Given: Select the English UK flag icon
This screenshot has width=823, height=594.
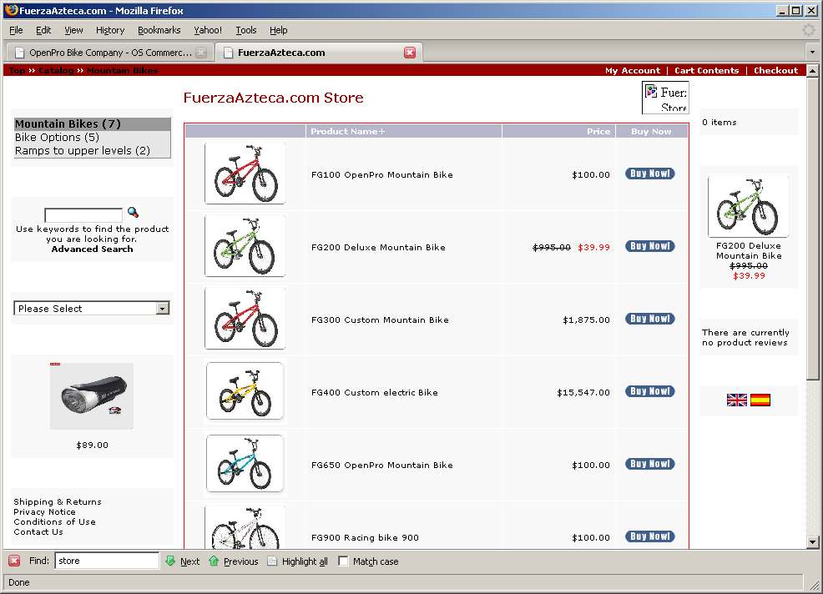Looking at the screenshot, I should 737,400.
